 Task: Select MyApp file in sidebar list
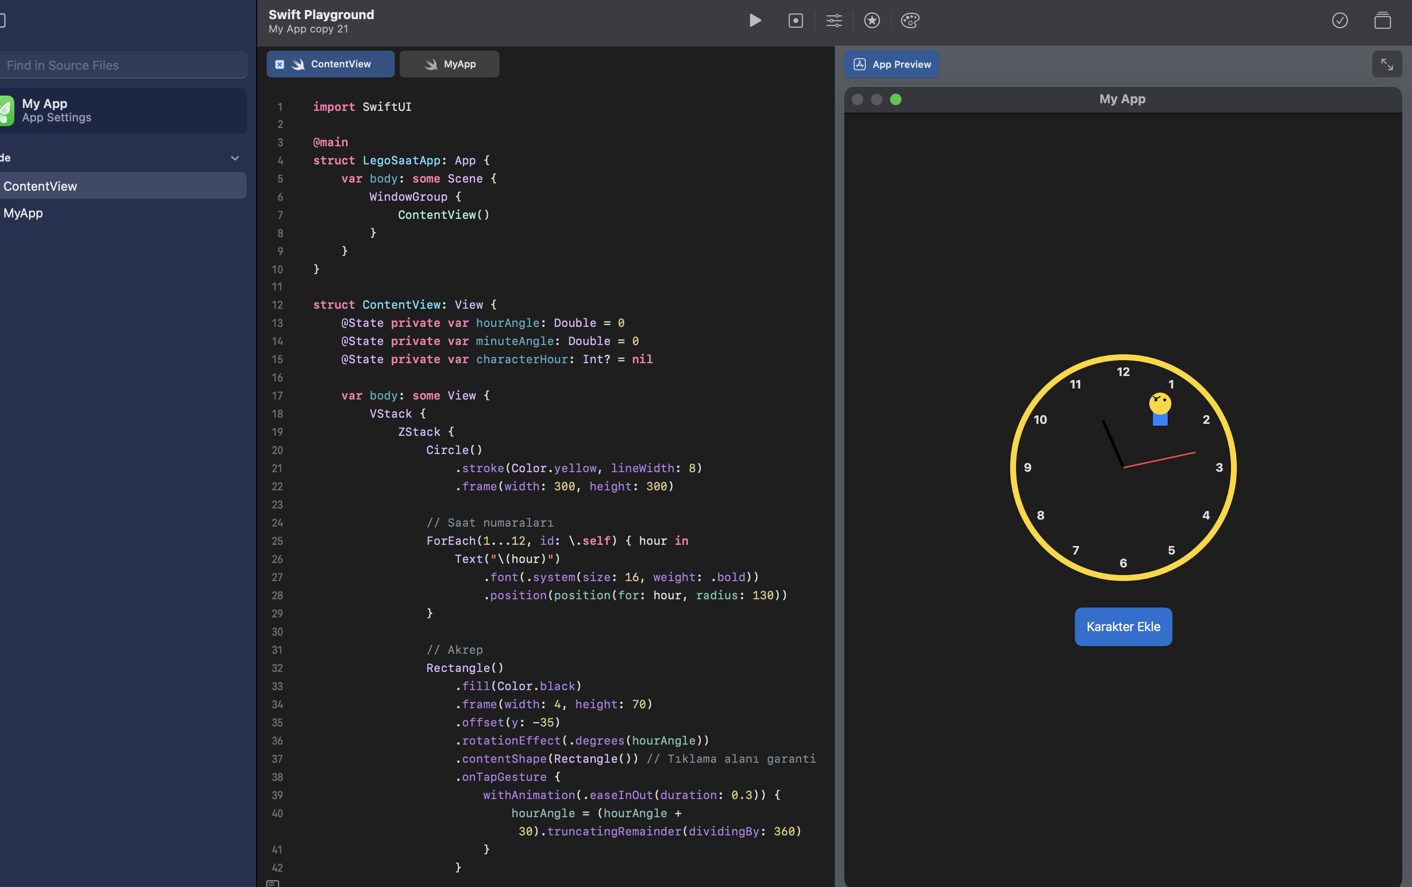click(x=23, y=213)
